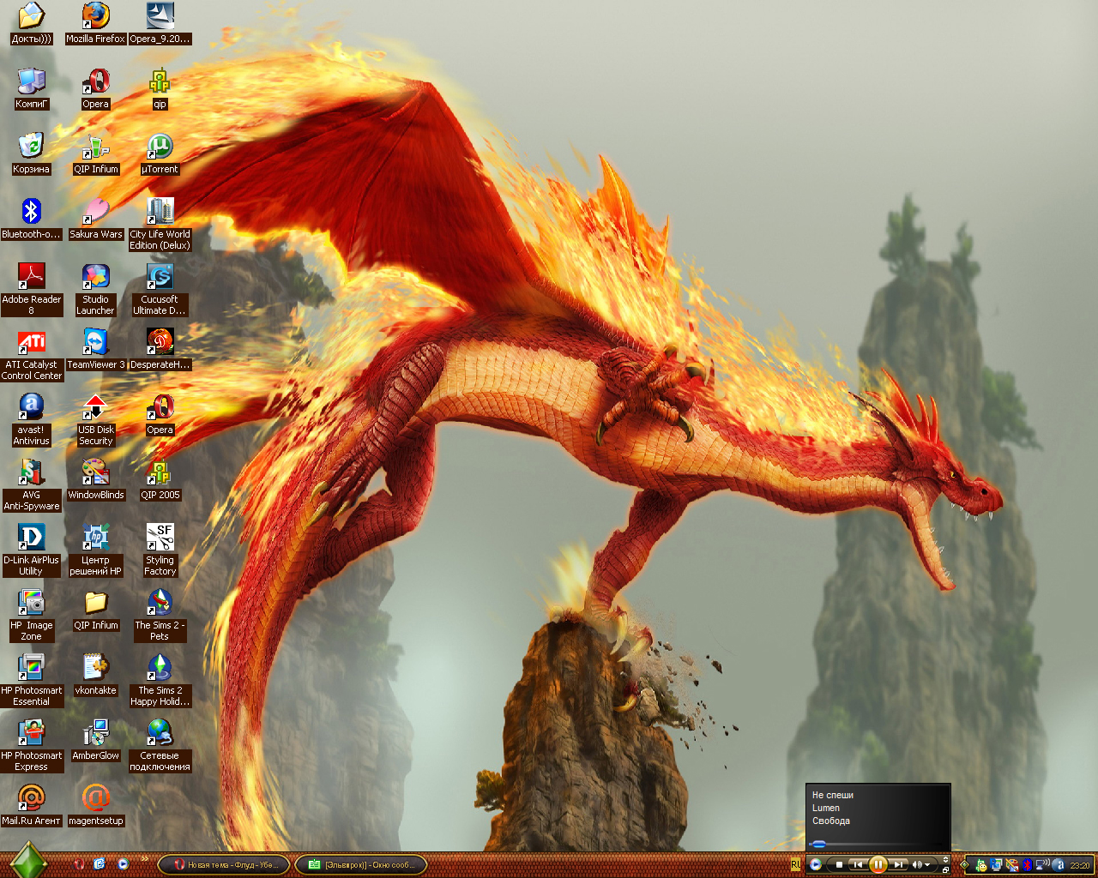The width and height of the screenshot is (1098, 878).
Task: Launch the qip desktop icon
Action: (x=160, y=88)
